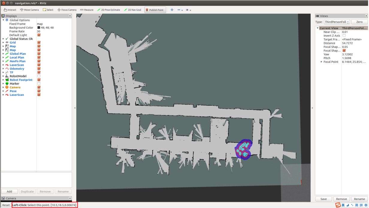Expand the Local Plan display properties
The height and width of the screenshot is (208, 369).
point(3,57)
